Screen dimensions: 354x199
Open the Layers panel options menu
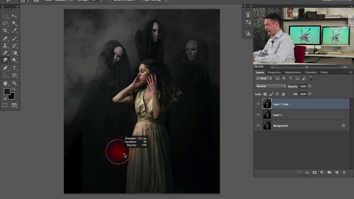(x=351, y=72)
